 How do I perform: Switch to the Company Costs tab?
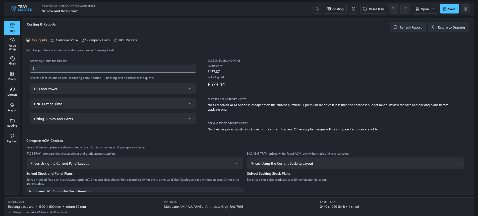click(x=96, y=40)
